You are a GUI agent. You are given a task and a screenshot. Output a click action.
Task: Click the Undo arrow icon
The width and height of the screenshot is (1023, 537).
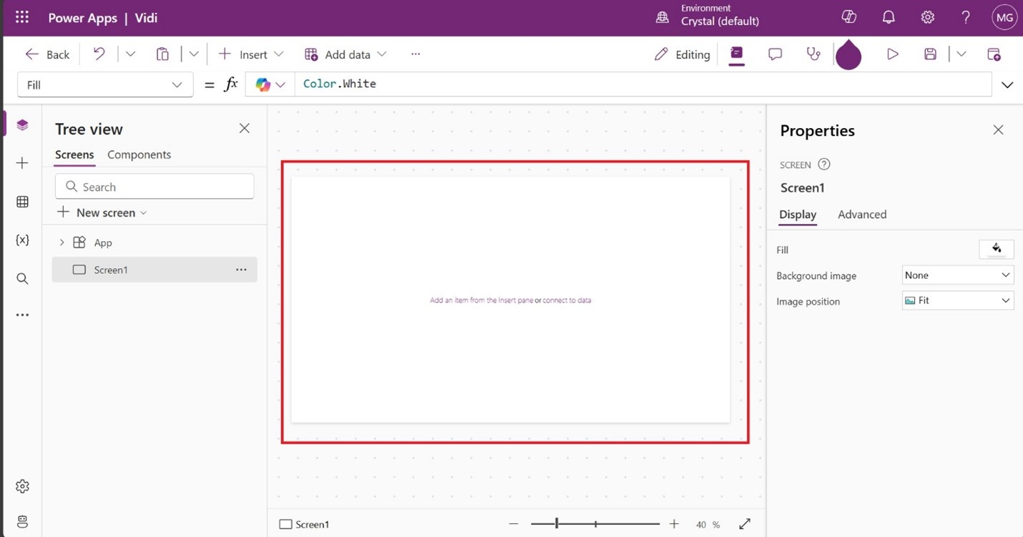pyautogui.click(x=99, y=54)
